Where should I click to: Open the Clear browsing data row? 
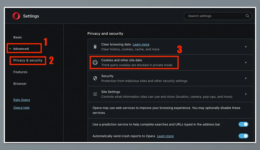pyautogui.click(x=171, y=47)
